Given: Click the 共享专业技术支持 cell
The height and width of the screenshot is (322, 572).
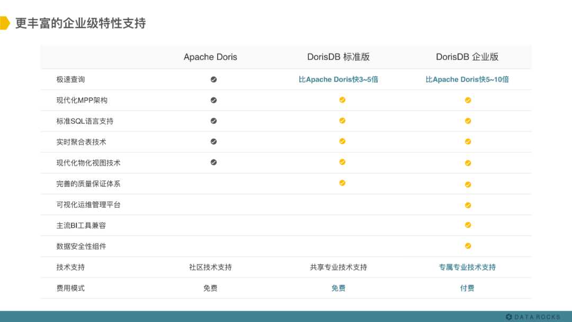Looking at the screenshot, I should click(x=338, y=267).
